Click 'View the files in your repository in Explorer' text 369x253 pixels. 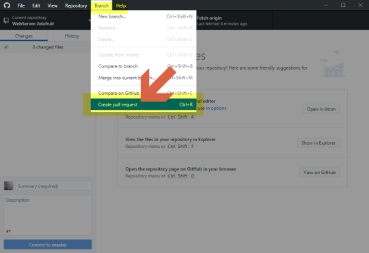pyautogui.click(x=170, y=140)
